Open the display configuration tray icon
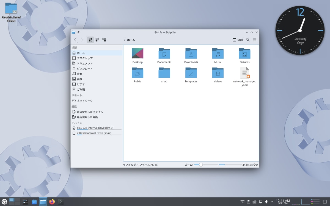 (260, 202)
